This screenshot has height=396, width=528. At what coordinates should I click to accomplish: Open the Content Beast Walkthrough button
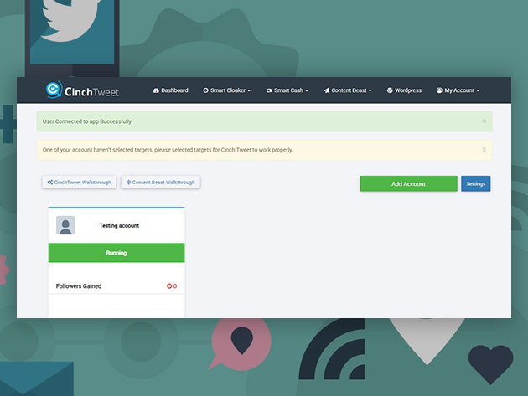pos(160,182)
